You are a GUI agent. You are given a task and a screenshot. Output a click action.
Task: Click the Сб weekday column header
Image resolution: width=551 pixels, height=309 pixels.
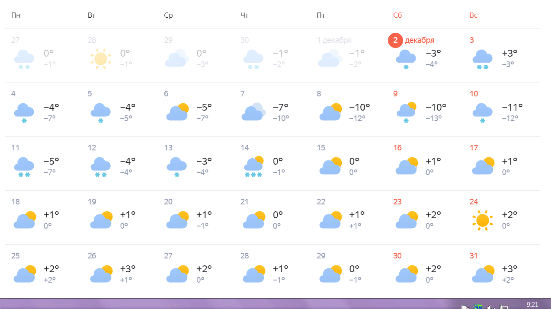[397, 16]
